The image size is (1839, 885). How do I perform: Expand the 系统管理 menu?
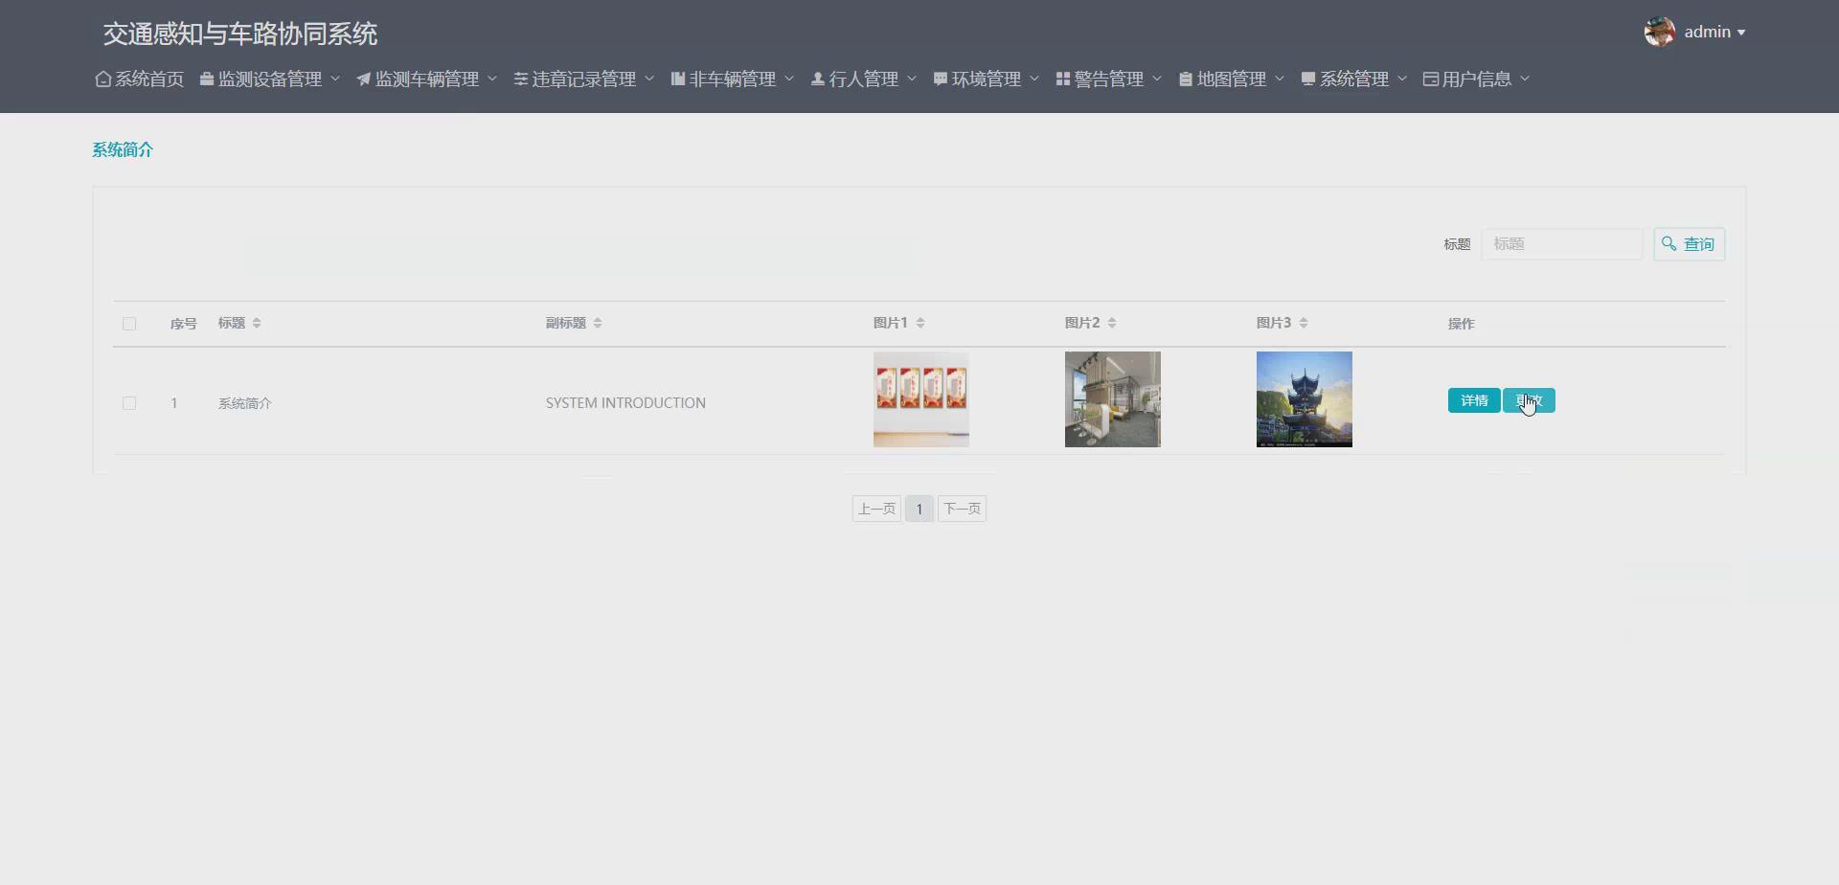tap(1353, 79)
